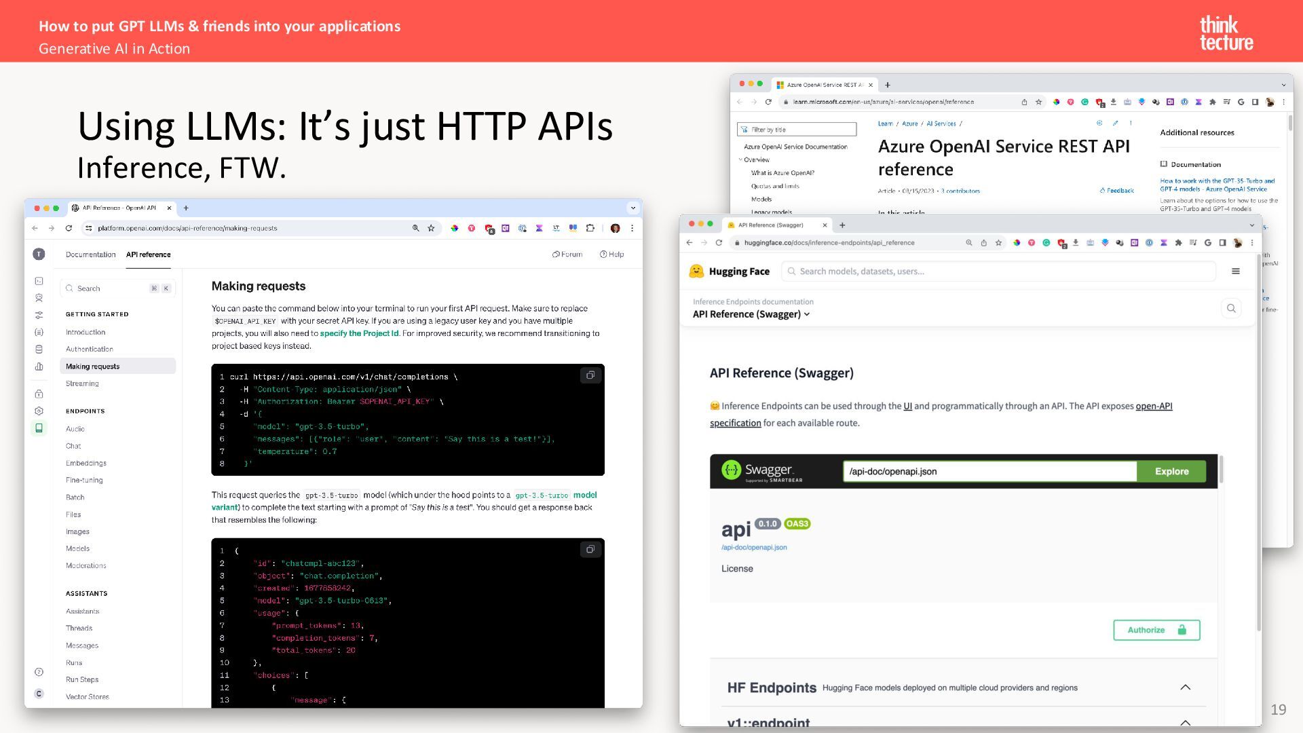
Task: Click the Hugging Face search models field
Action: tap(998, 271)
